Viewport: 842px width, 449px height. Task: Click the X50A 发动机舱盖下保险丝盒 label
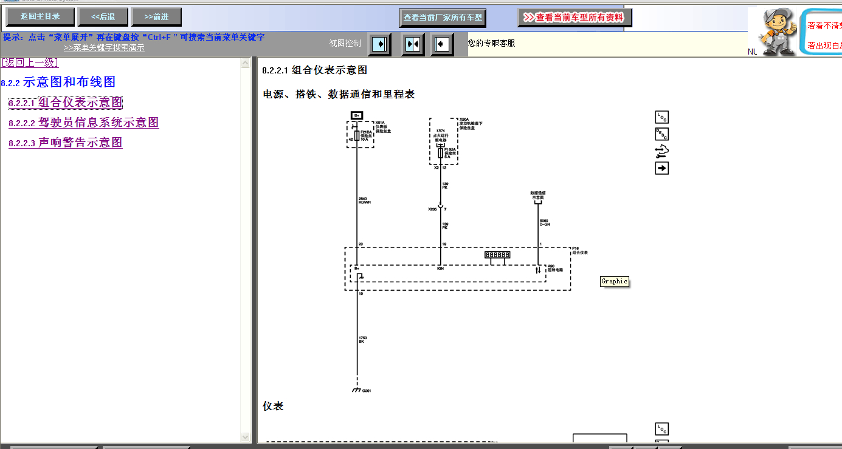point(471,124)
